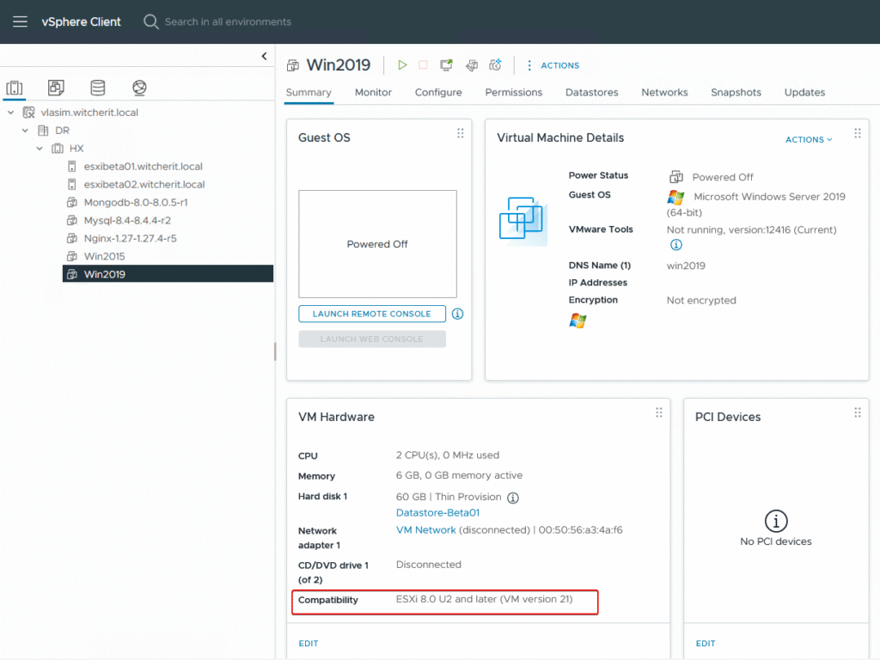Open the Summary tab
Image resolution: width=880 pixels, height=660 pixels.
tap(309, 93)
